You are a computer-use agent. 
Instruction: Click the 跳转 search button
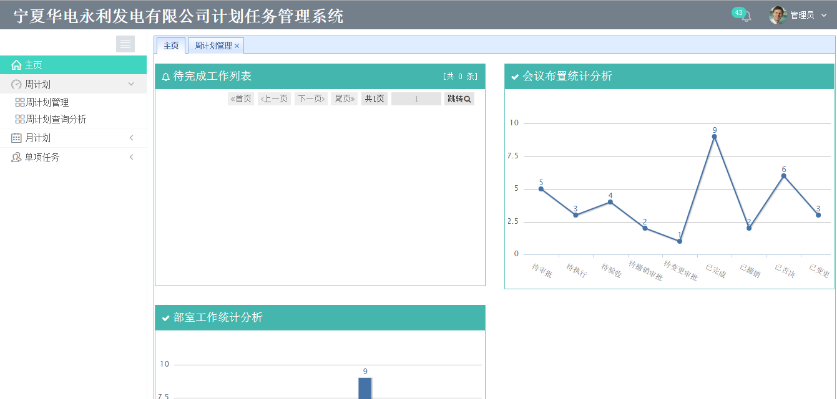459,99
